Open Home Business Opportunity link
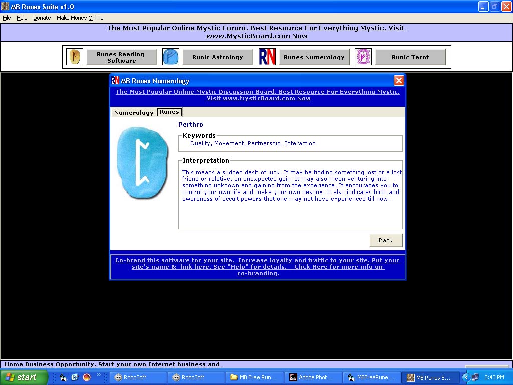513x385 pixels. (112, 364)
